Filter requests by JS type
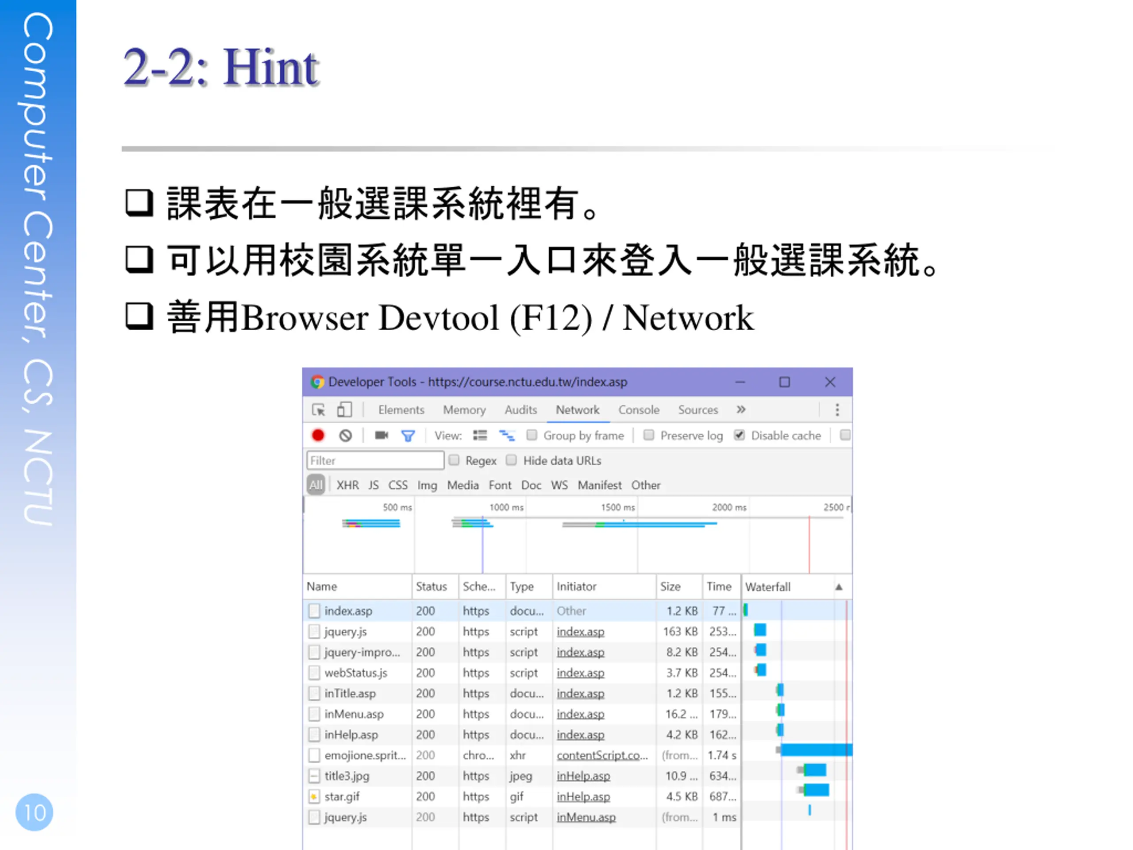The height and width of the screenshot is (850, 1133). (x=374, y=485)
